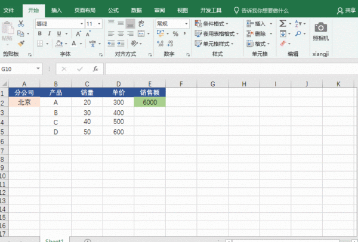Expand 单元格样式 cell styles
The image size is (358, 242).
[x=214, y=44]
